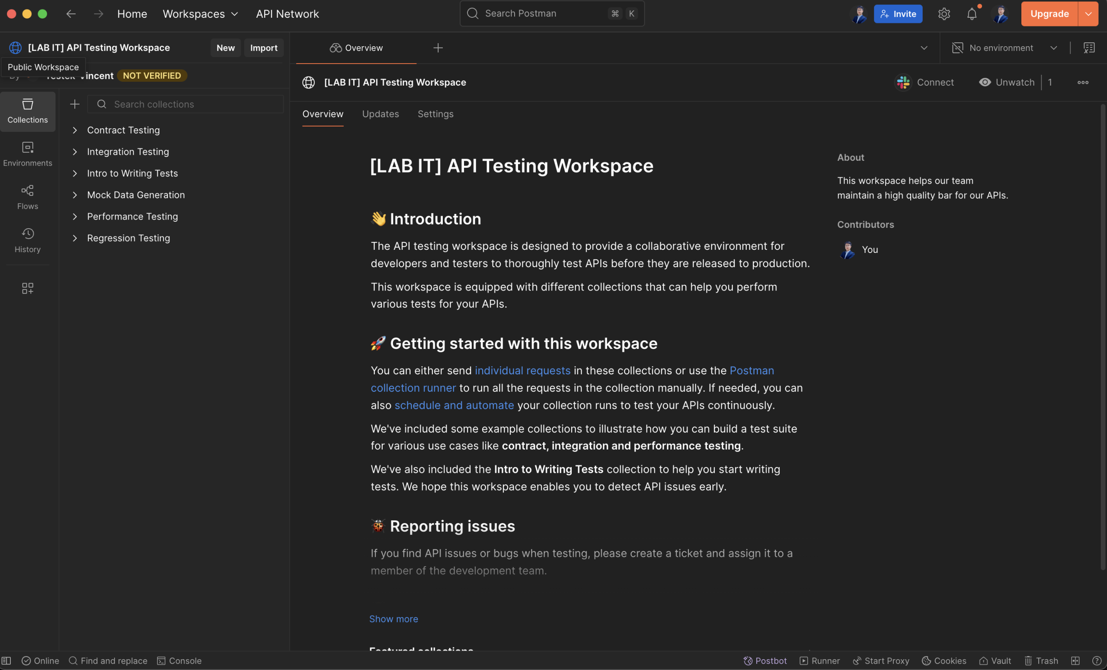
Task: Open the Flows sidebar panel
Action: (27, 197)
